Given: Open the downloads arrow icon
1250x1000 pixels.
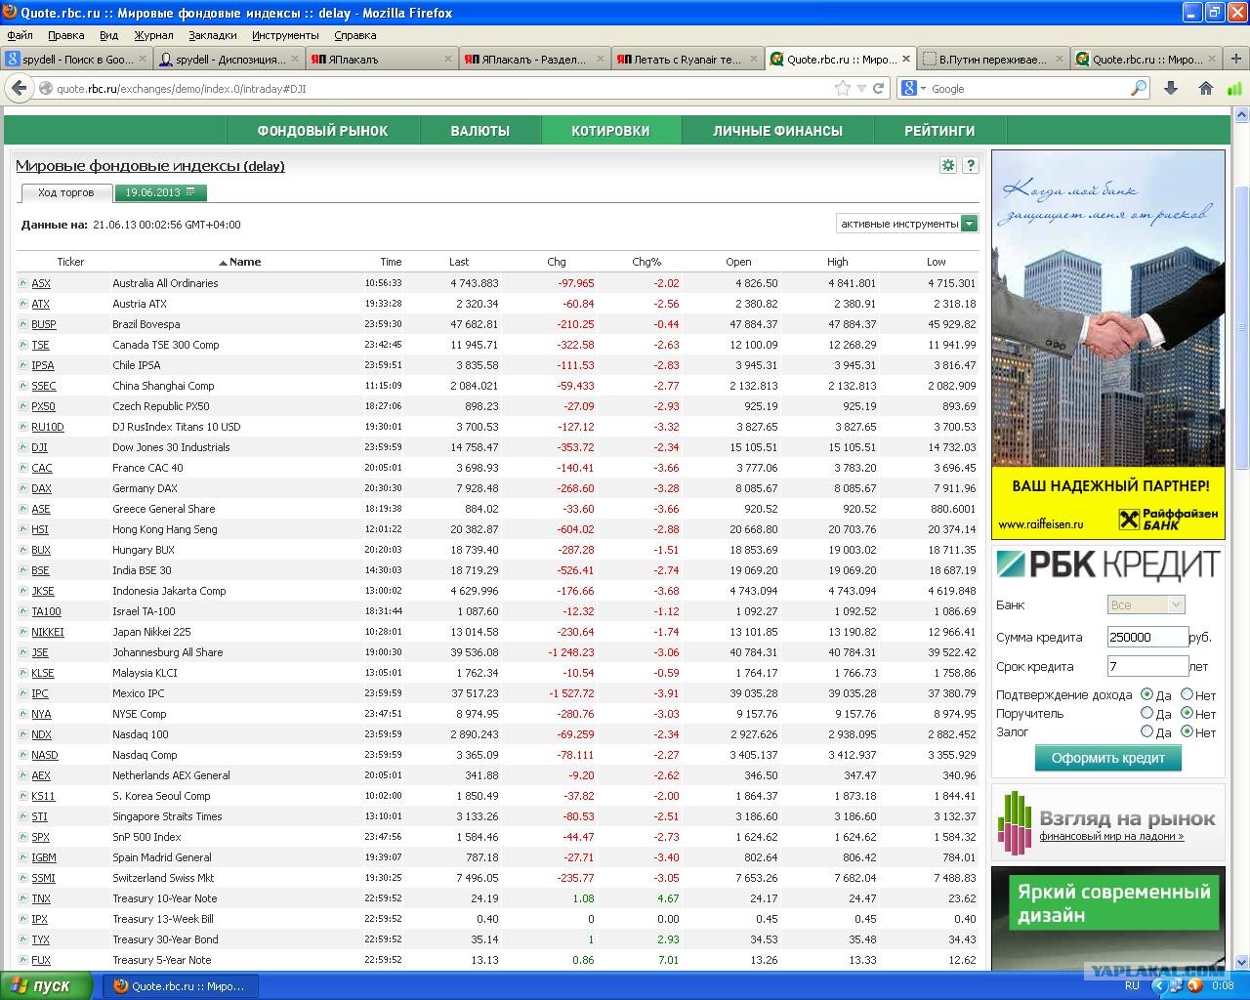Looking at the screenshot, I should (x=1171, y=88).
